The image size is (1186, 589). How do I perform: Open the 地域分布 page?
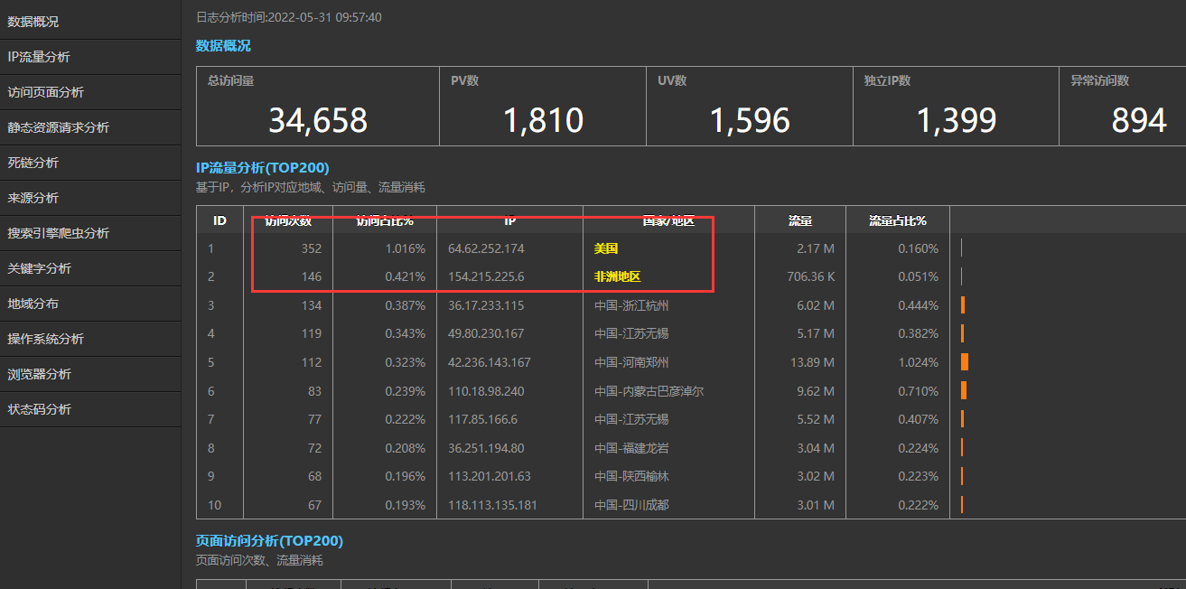pyautogui.click(x=33, y=304)
